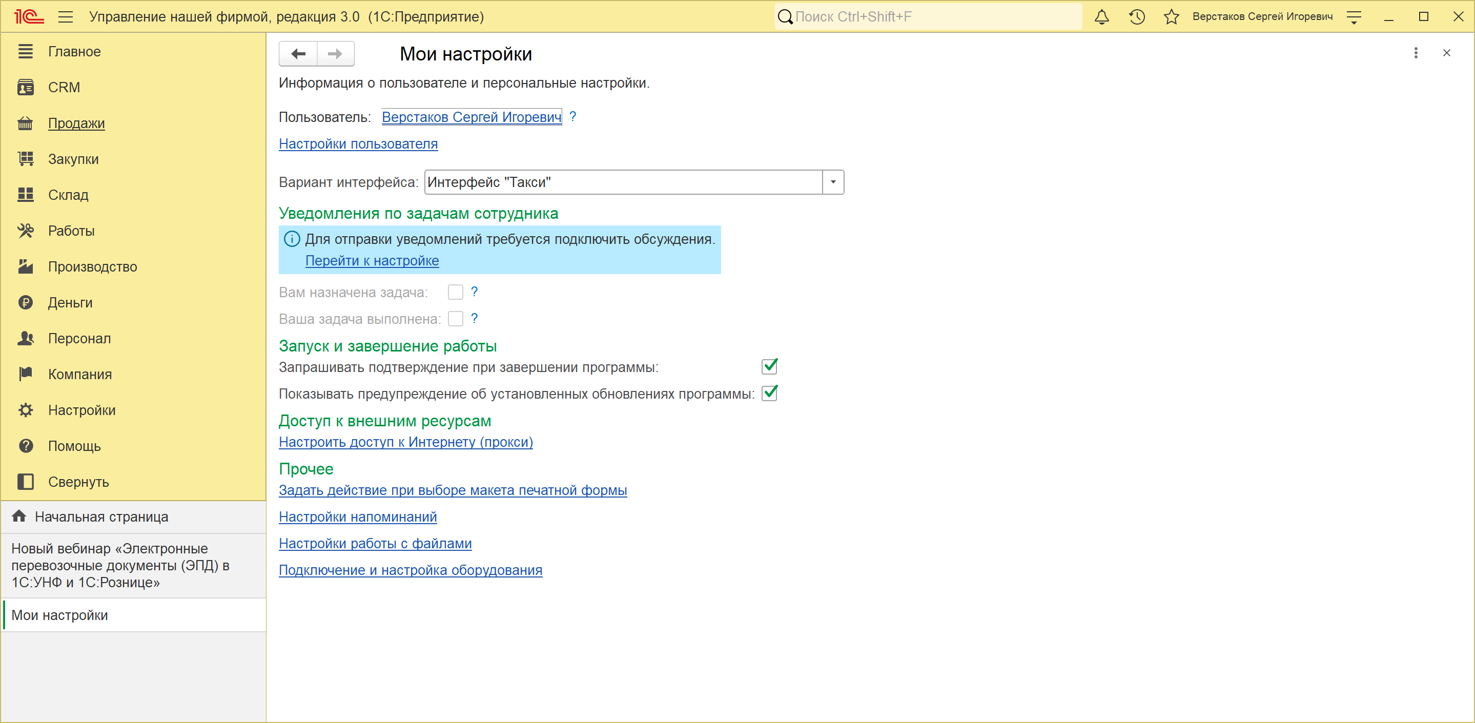Click the help question mark beside Пользователь
The height and width of the screenshot is (723, 1475).
[x=572, y=117]
